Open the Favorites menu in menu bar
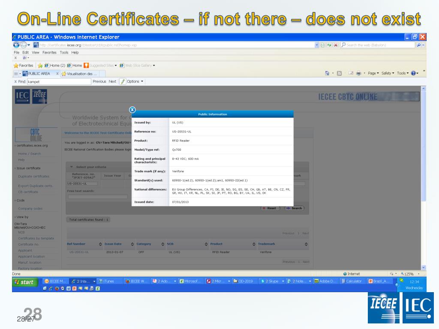439x329 pixels. tap(49, 52)
